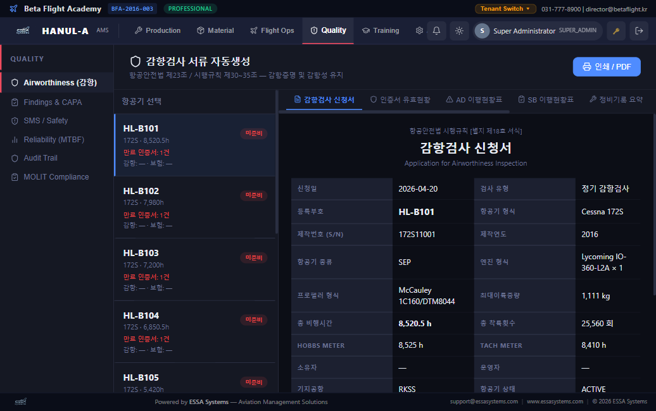Click the key icon in header
Screen dimensions: 656x411
click(x=616, y=31)
